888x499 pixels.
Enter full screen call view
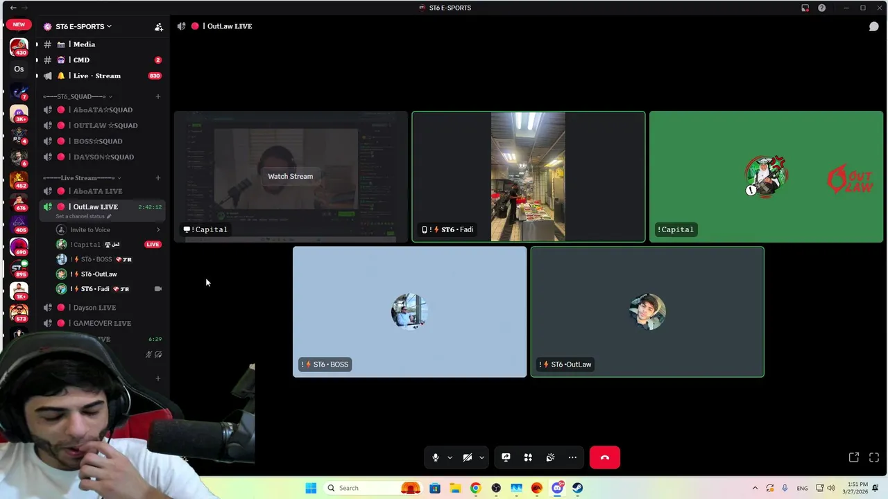coord(874,457)
